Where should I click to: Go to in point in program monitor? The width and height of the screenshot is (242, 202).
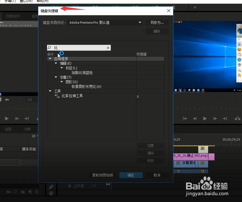click(185, 119)
